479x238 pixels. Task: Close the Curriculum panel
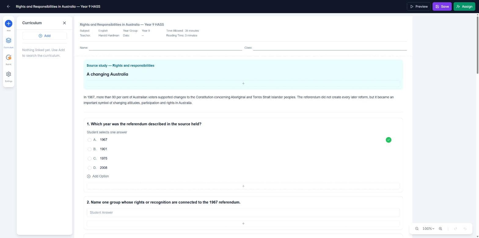click(x=64, y=23)
